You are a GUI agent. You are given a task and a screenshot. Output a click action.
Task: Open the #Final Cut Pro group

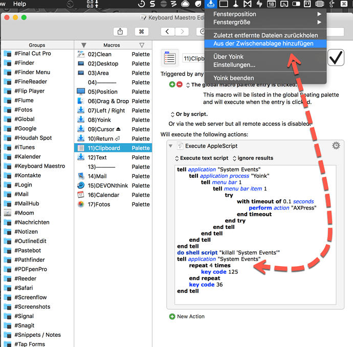point(37,53)
